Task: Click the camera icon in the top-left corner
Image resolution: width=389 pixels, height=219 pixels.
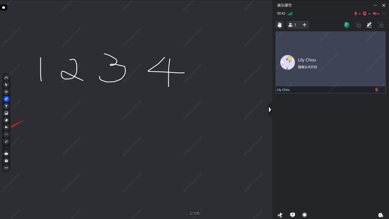Action: [4, 7]
